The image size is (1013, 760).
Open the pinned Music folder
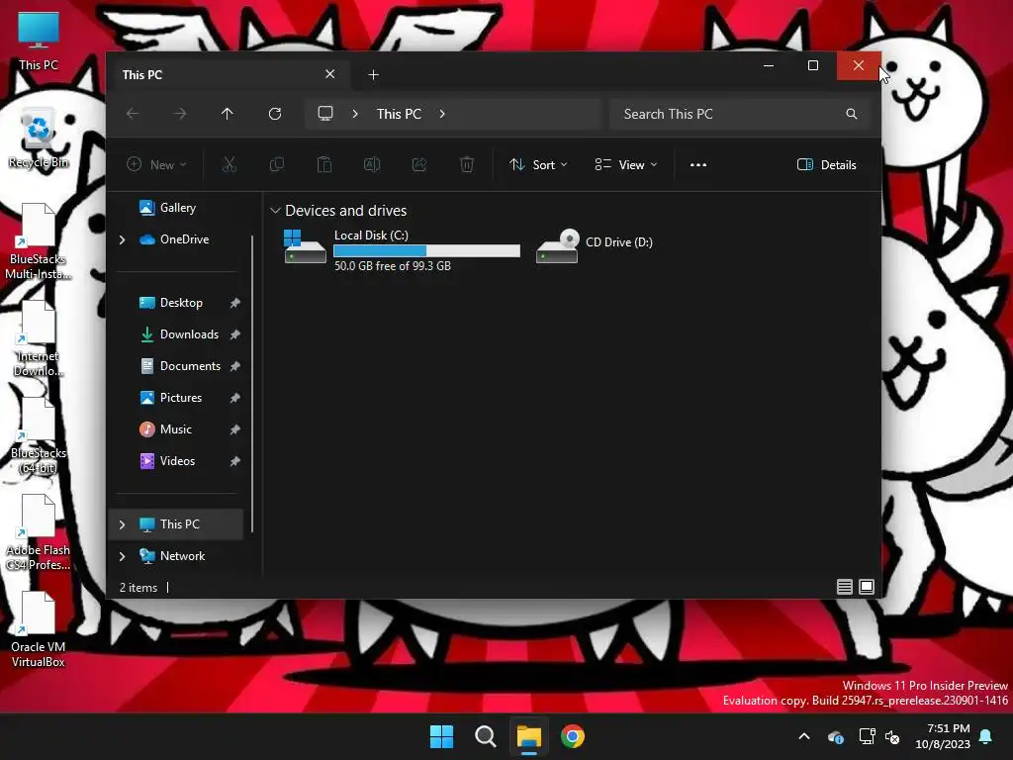coord(165,429)
